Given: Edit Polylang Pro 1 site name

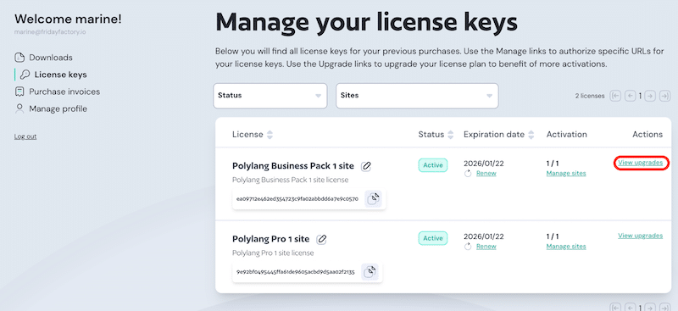Looking at the screenshot, I should tap(321, 239).
